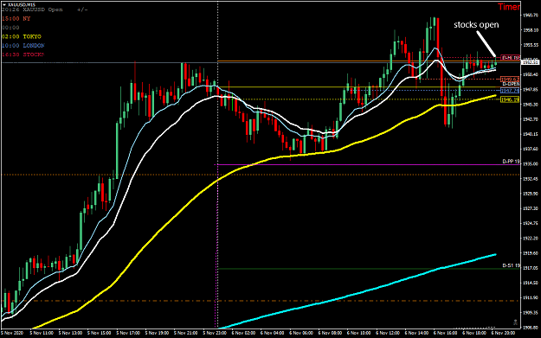Image resolution: width=541 pixels, height=338 pixels.
Task: Click the grey '00:00' time label
Action: pos(10,28)
